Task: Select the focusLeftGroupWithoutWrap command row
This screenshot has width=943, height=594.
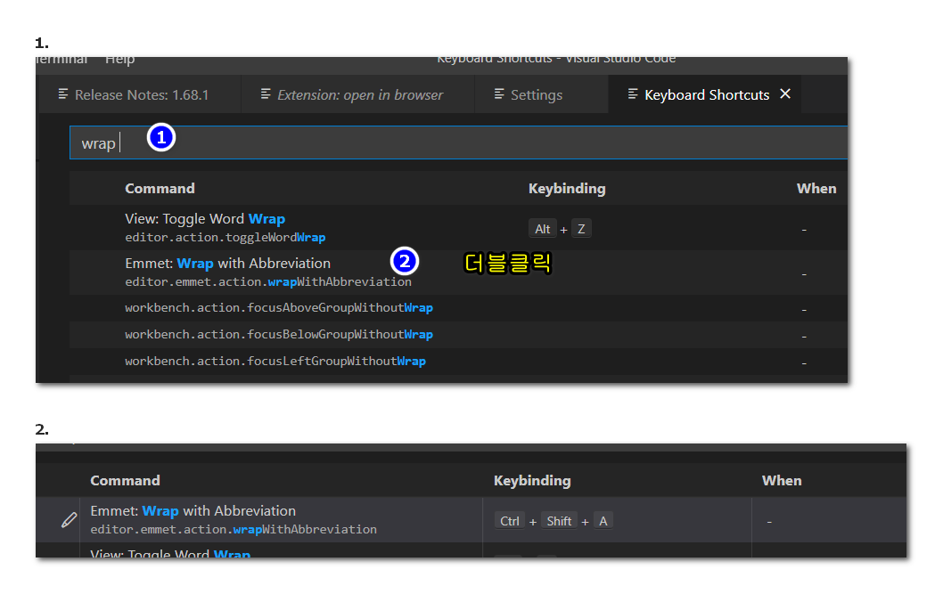Action: tap(275, 362)
